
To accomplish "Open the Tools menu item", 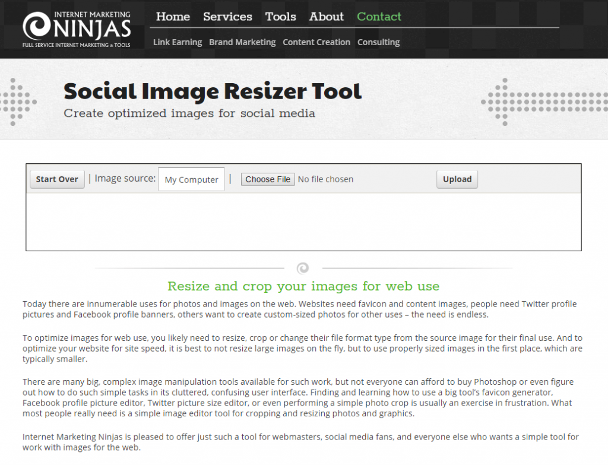I will click(x=280, y=17).
